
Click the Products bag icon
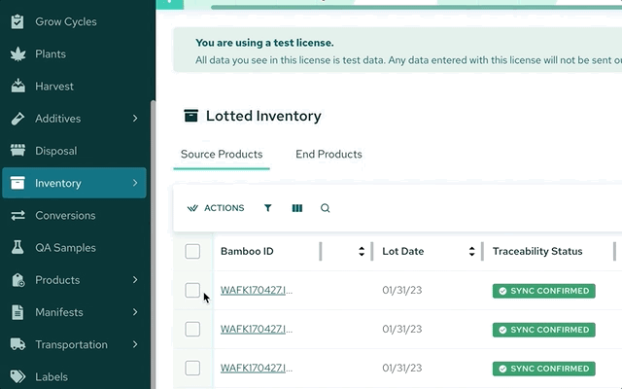(x=17, y=280)
